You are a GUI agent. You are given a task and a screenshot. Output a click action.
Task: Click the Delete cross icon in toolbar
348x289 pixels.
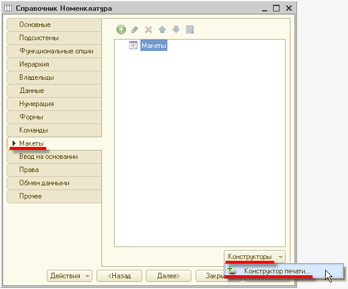click(x=148, y=29)
